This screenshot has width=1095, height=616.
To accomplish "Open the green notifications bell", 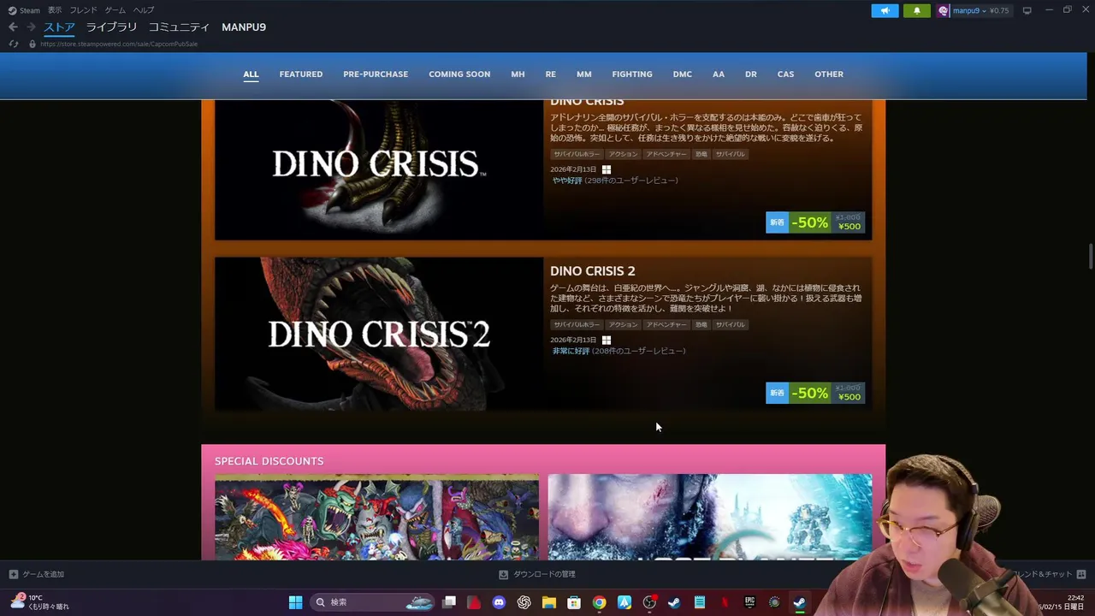I will pyautogui.click(x=916, y=10).
